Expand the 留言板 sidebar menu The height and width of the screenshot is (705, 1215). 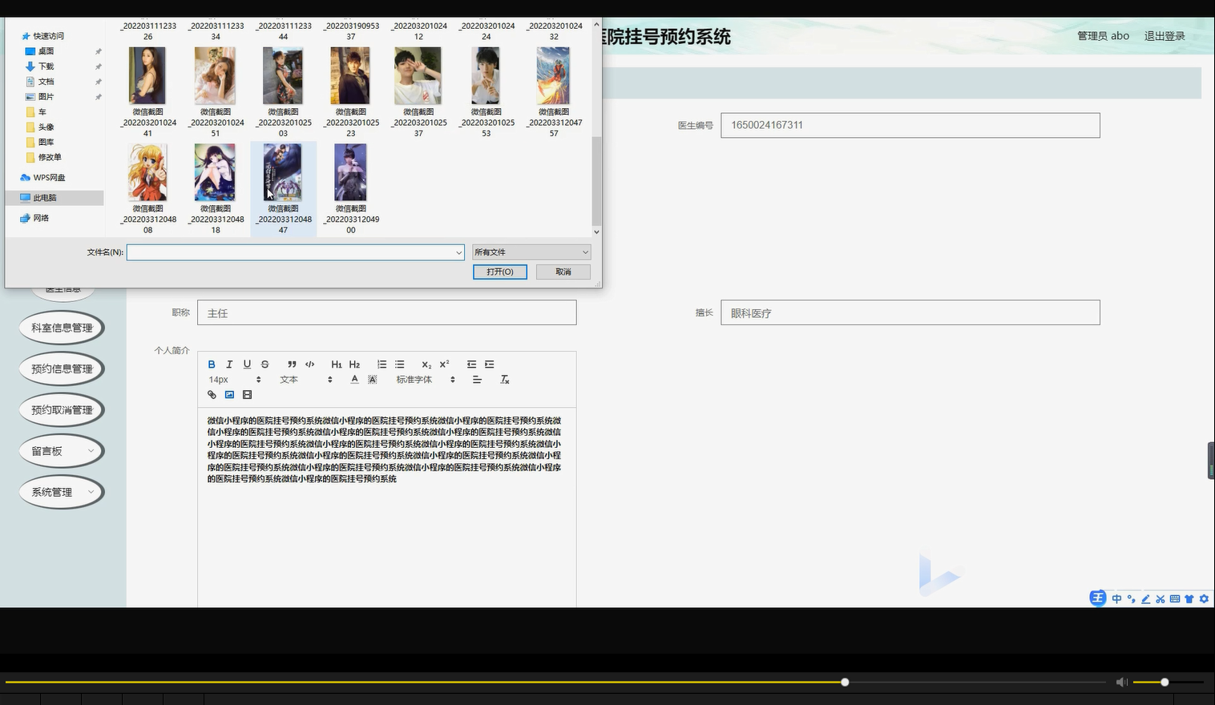[63, 451]
